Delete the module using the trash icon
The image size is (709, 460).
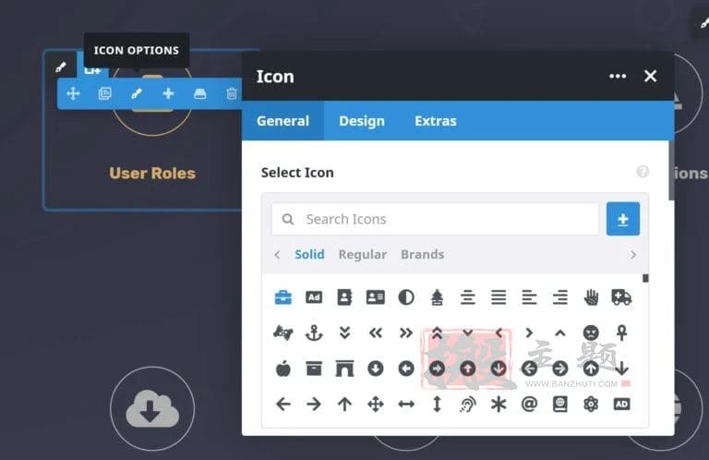tap(232, 93)
